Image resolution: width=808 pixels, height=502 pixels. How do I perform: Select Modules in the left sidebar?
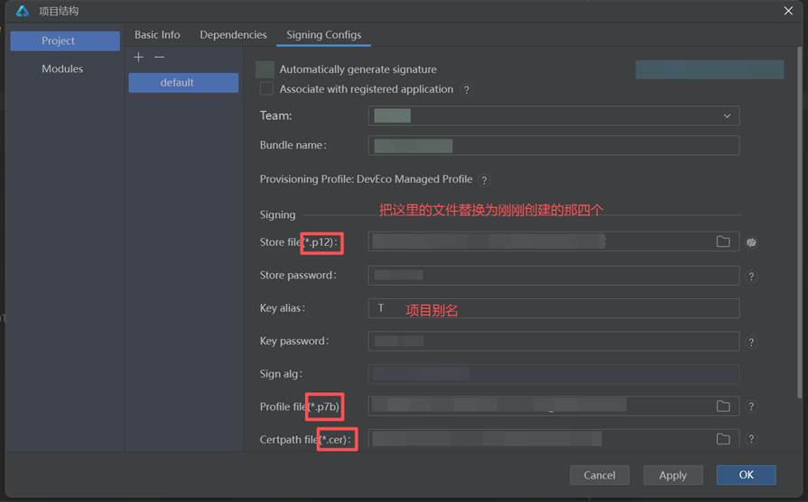(62, 68)
